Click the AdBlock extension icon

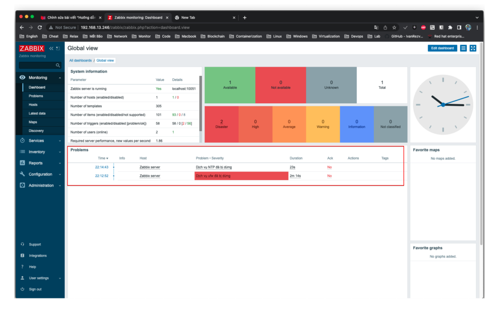pos(423,27)
